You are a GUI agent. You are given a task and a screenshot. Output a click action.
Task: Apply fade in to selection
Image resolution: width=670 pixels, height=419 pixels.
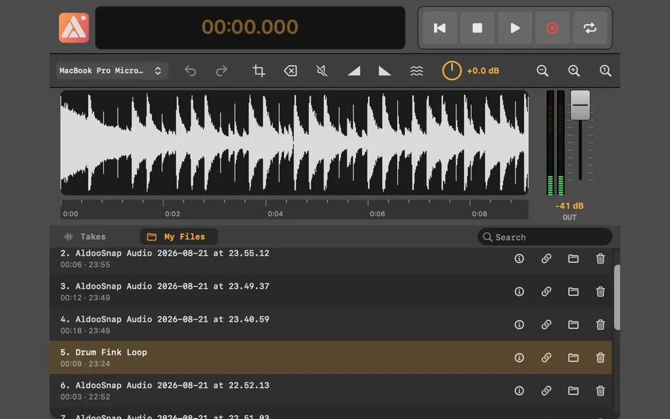(354, 71)
